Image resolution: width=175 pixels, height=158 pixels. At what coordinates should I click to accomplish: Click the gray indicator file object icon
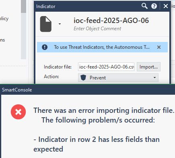click(46, 24)
